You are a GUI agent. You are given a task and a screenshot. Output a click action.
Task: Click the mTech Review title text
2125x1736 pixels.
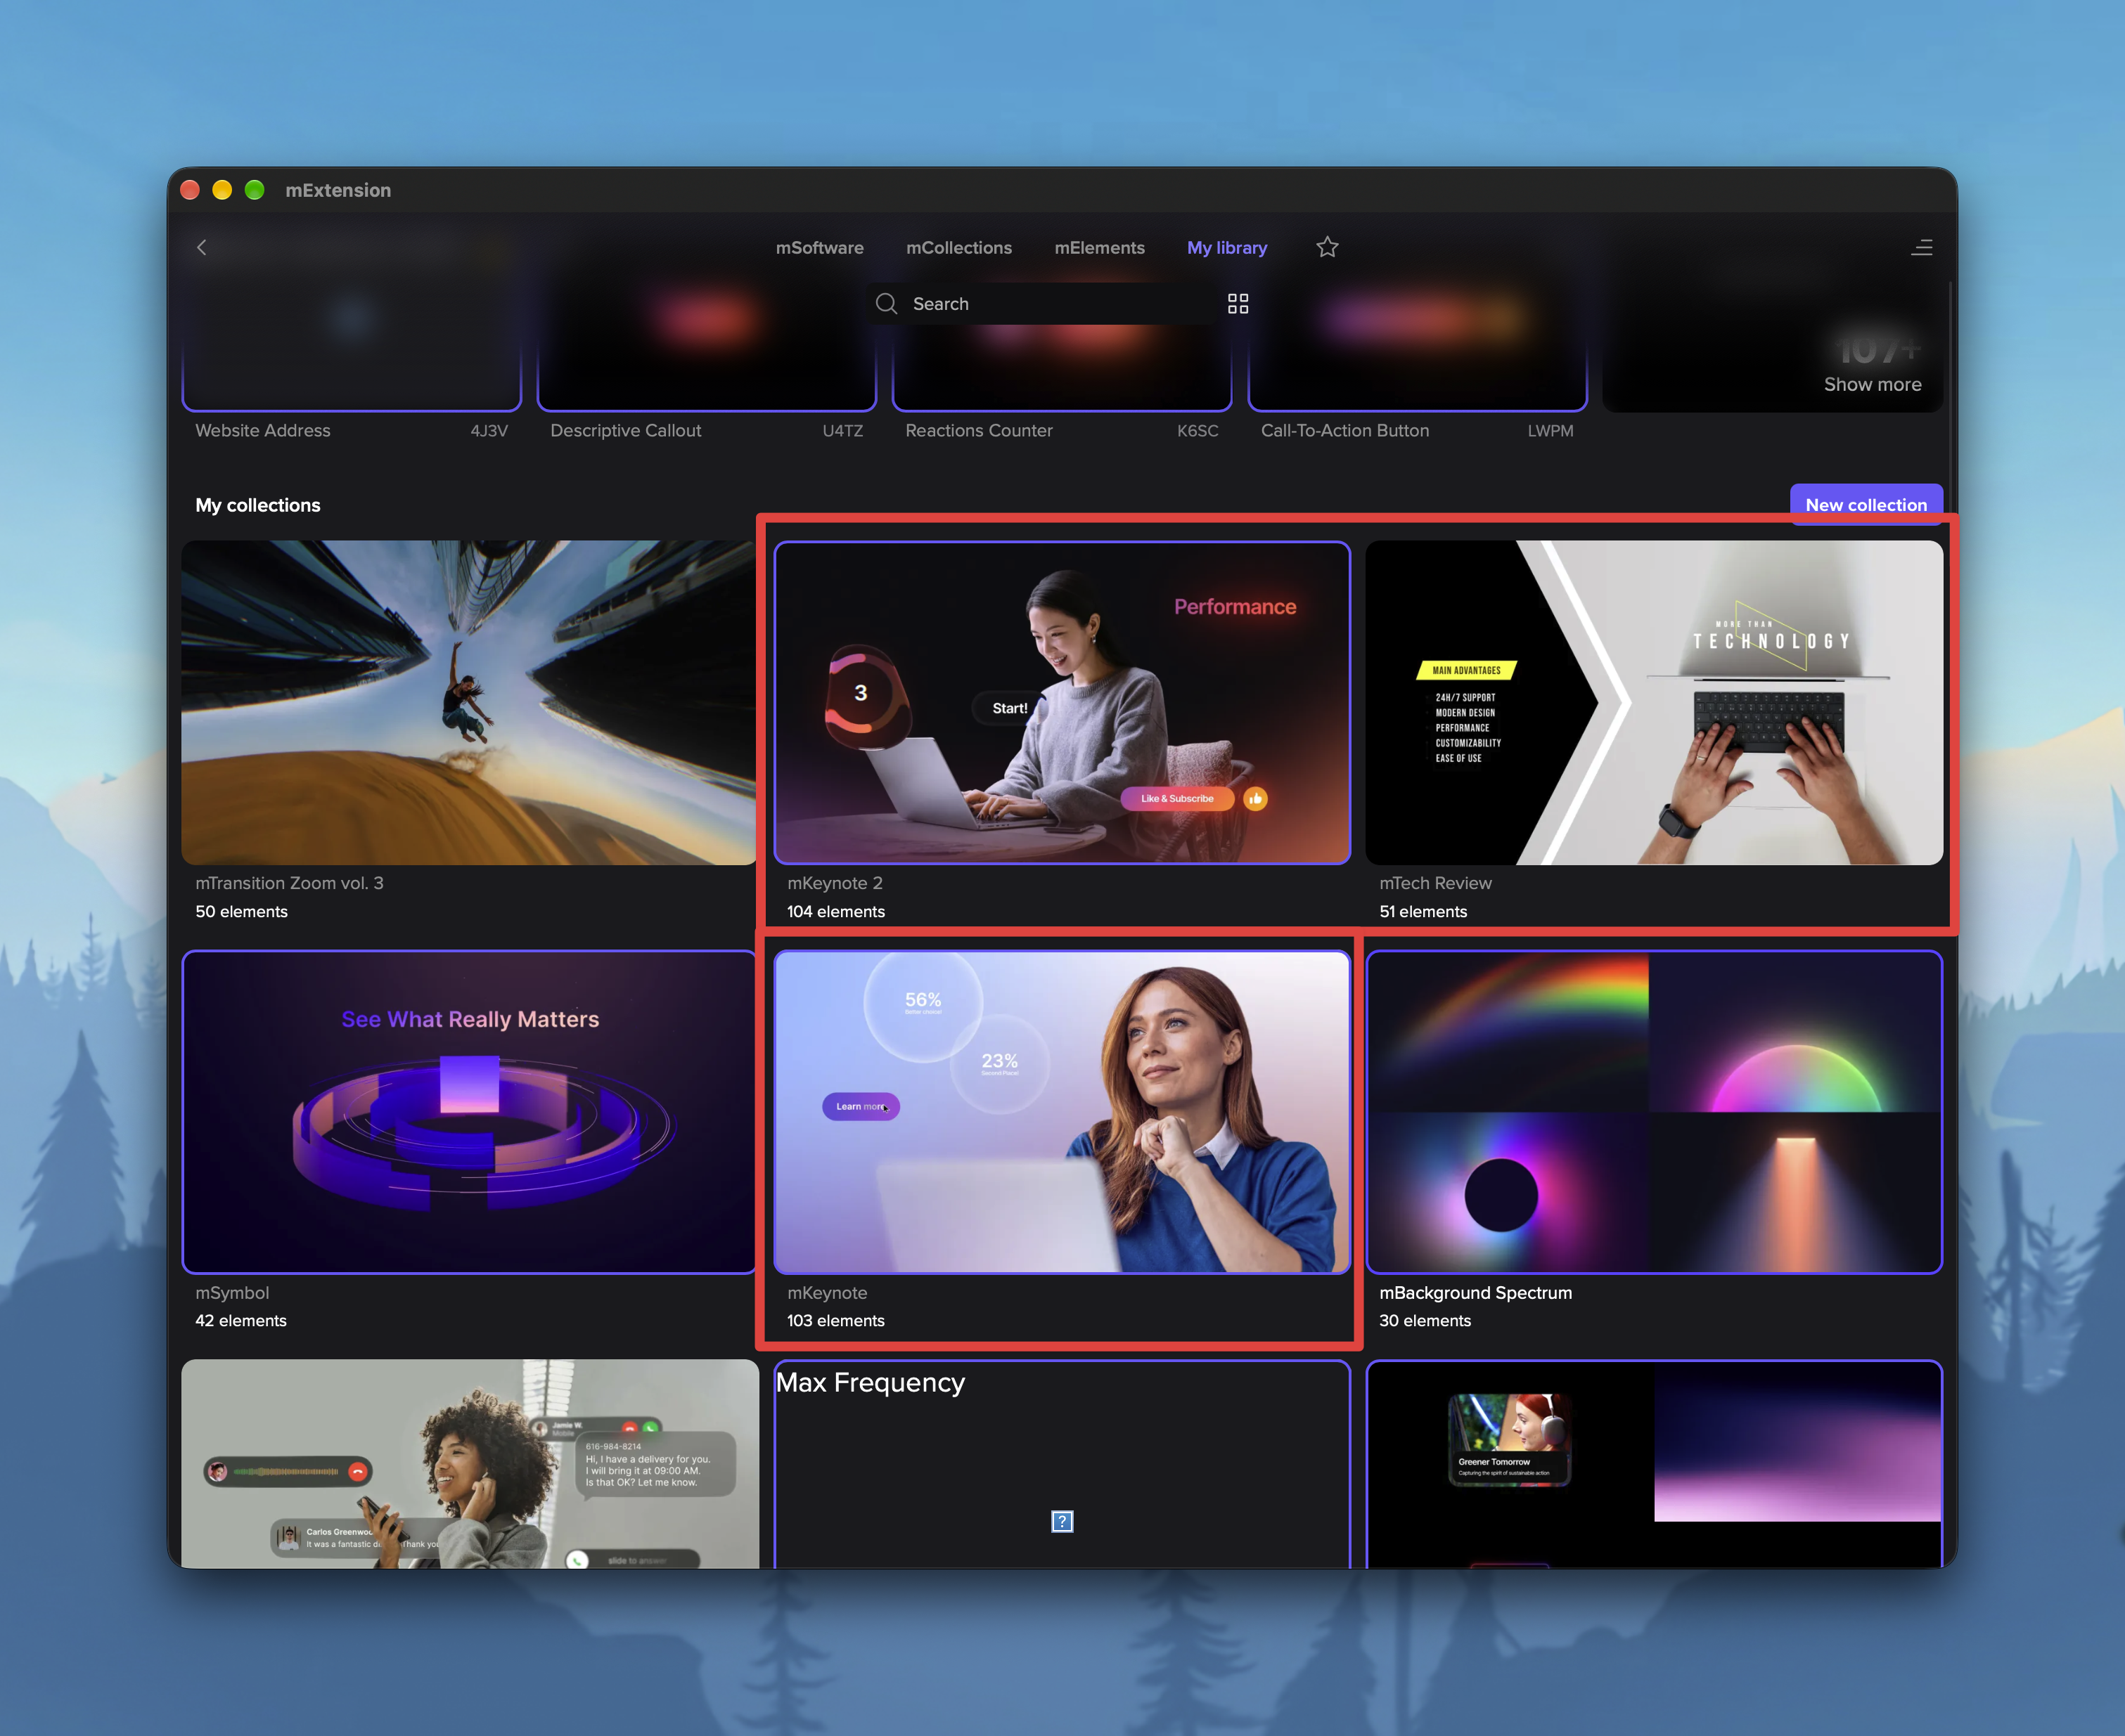coord(1434,883)
